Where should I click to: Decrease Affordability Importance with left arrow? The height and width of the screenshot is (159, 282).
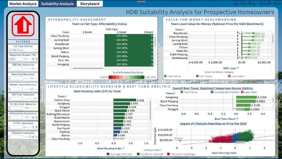tap(33, 117)
